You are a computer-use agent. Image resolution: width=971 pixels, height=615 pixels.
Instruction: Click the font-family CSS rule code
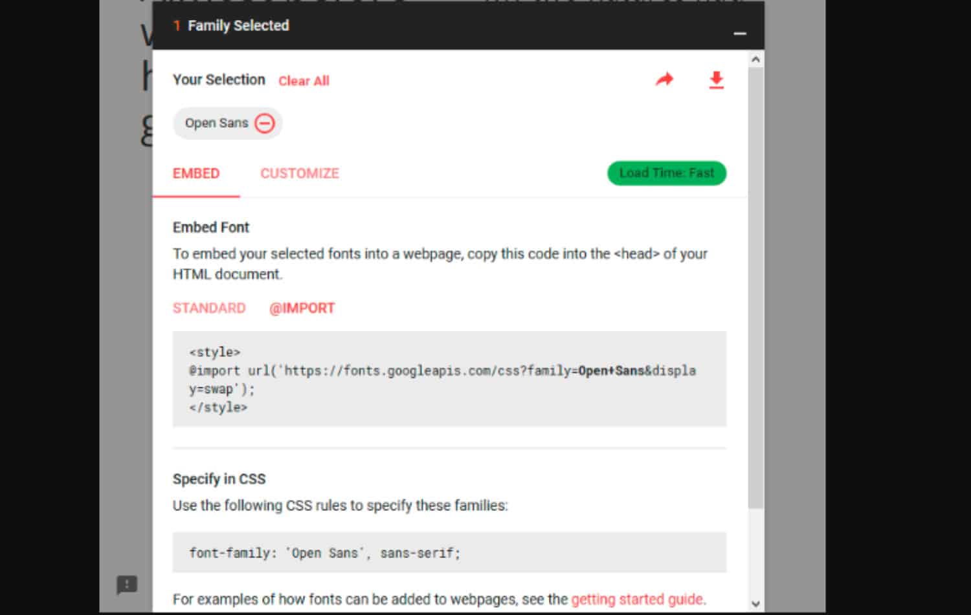coord(449,552)
